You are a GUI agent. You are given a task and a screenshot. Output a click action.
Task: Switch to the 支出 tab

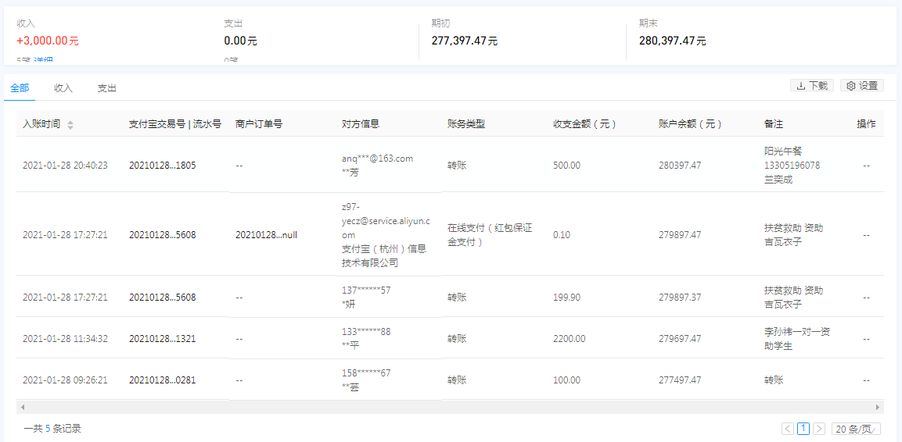107,88
